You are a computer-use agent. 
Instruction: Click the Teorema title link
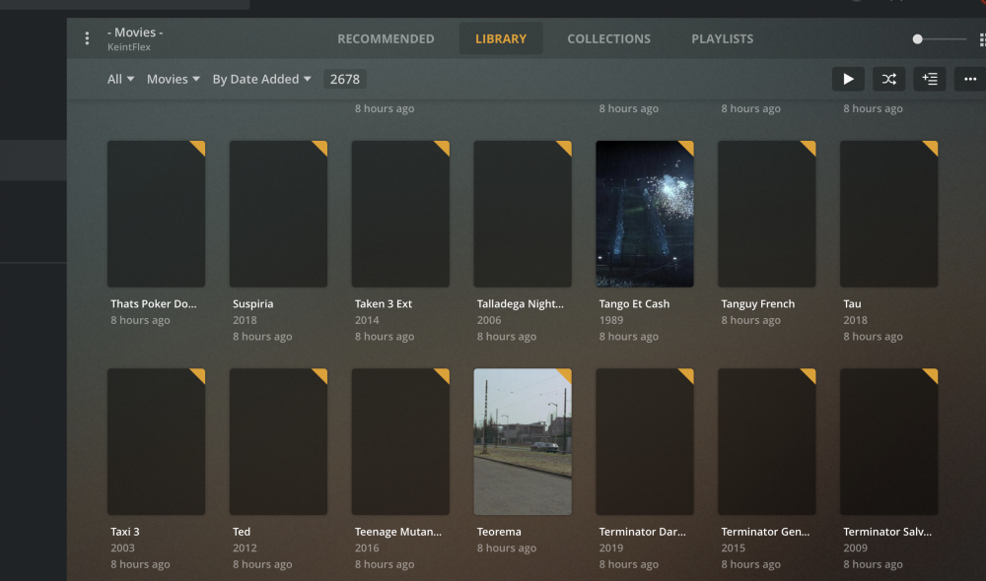499,532
